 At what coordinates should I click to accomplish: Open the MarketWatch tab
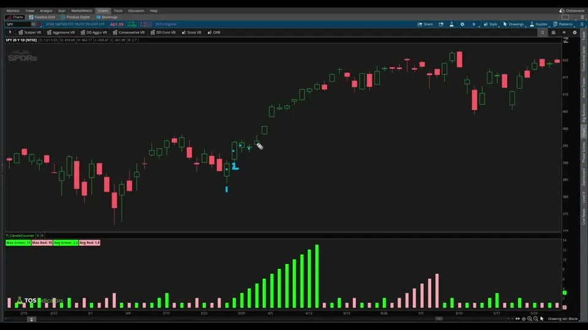pyautogui.click(x=81, y=11)
